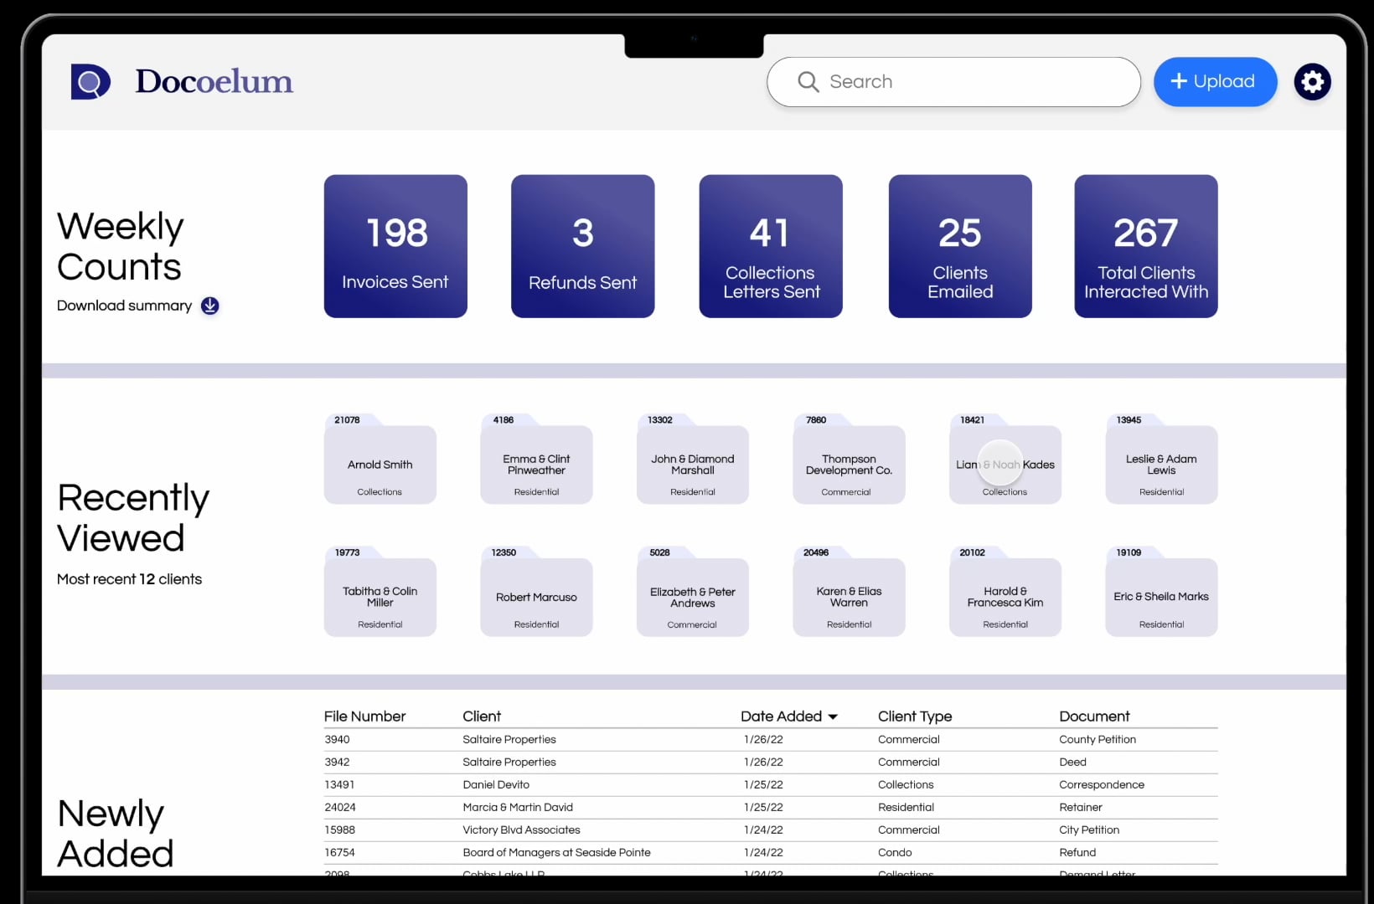Open the Thompson Development Co. folder

(x=849, y=460)
